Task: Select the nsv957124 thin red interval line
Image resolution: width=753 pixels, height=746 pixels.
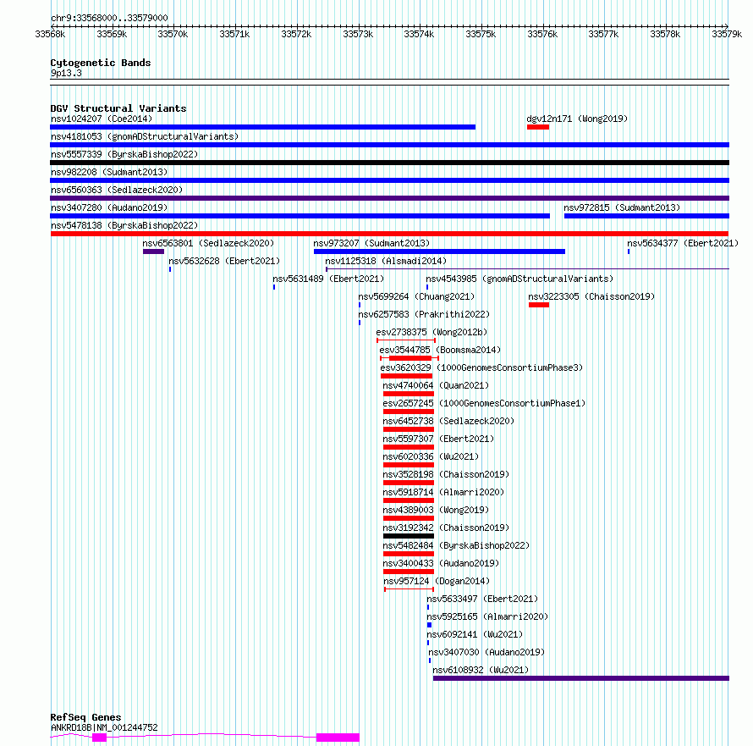Action: (409, 589)
